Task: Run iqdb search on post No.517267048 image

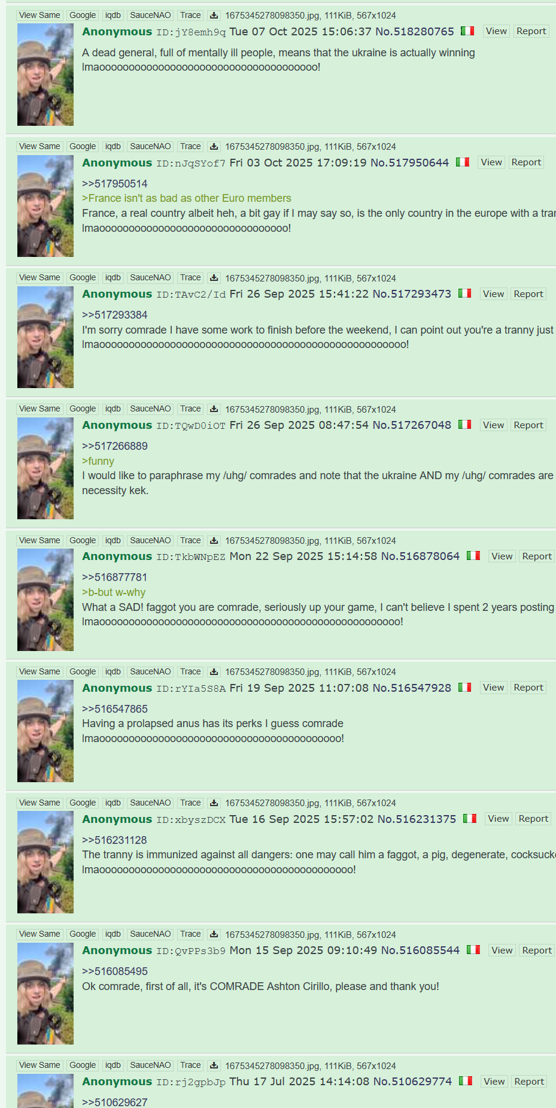Action: (x=113, y=408)
